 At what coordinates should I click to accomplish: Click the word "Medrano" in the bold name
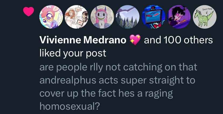pos(105,40)
